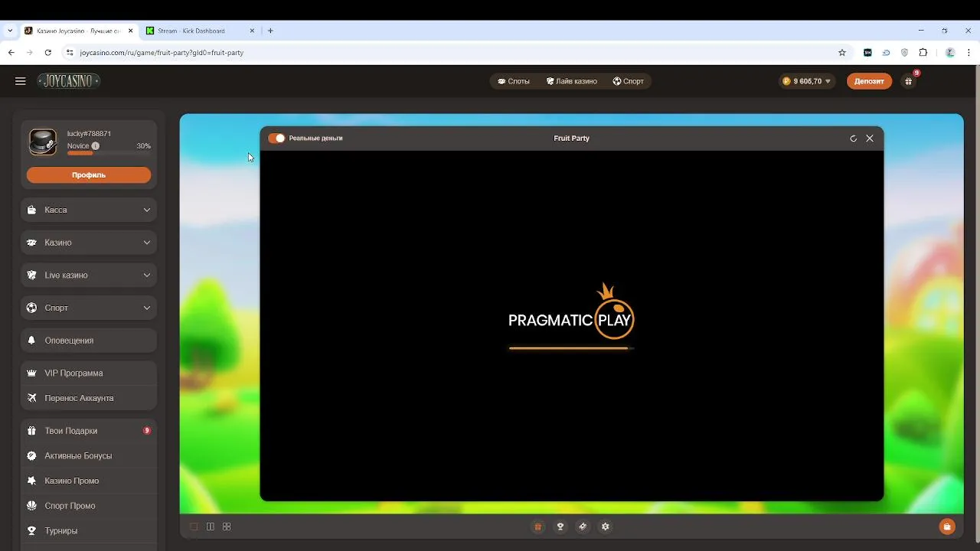Open Активные Бонусы in the sidebar
Screen dimensions: 980x551
[x=89, y=456]
